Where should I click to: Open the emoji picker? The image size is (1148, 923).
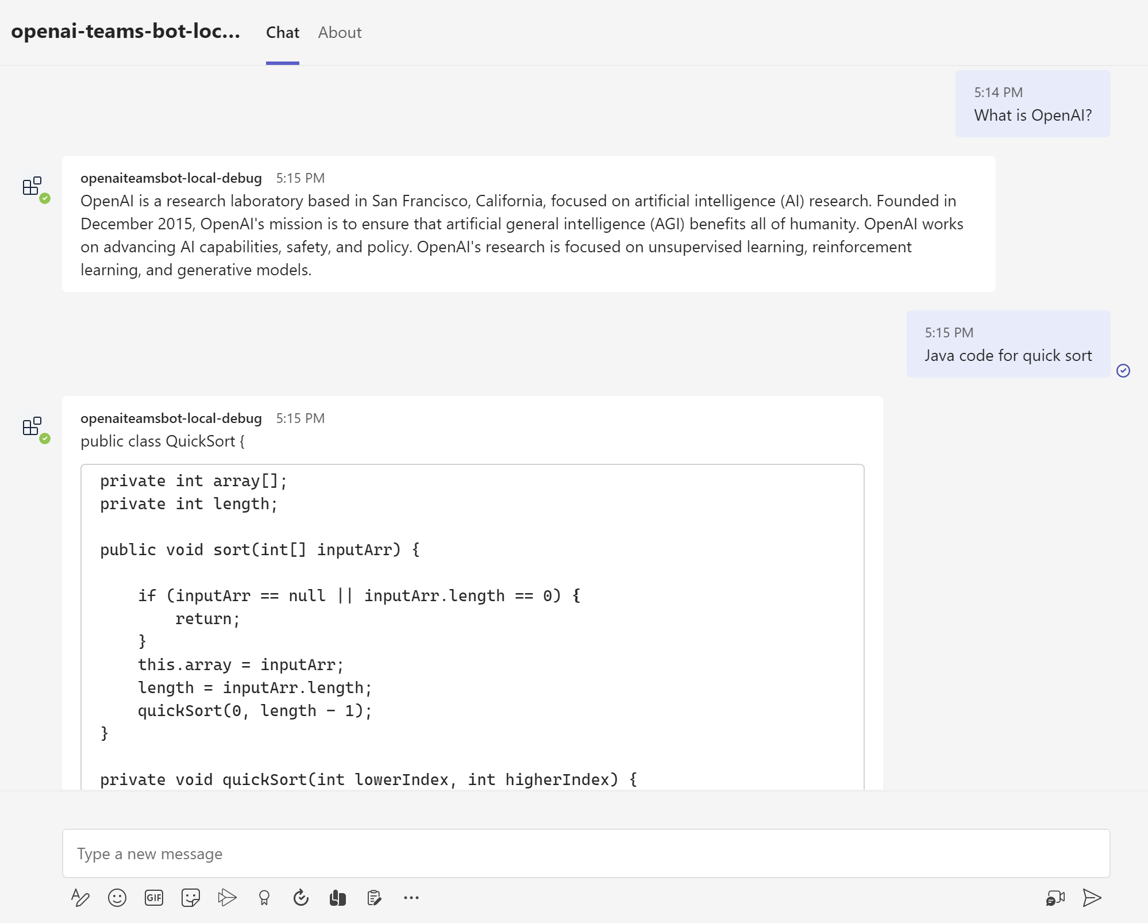(x=117, y=897)
